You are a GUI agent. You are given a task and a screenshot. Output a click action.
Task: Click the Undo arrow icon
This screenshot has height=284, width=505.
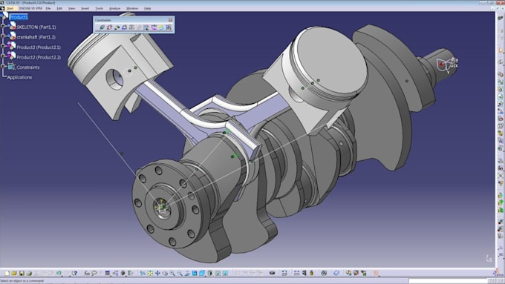(x=59, y=274)
